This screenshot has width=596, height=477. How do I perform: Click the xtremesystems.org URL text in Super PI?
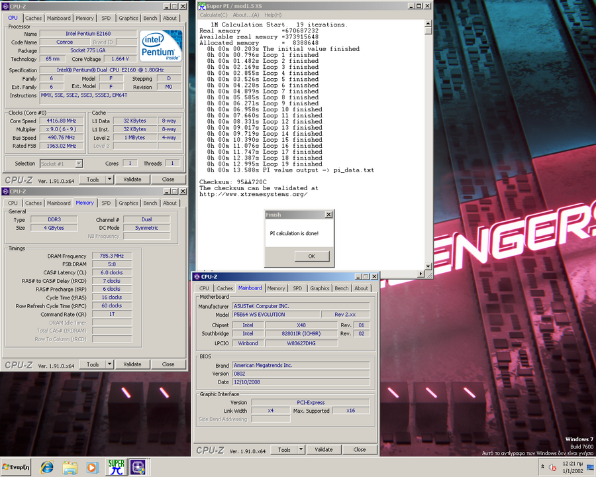(x=254, y=194)
